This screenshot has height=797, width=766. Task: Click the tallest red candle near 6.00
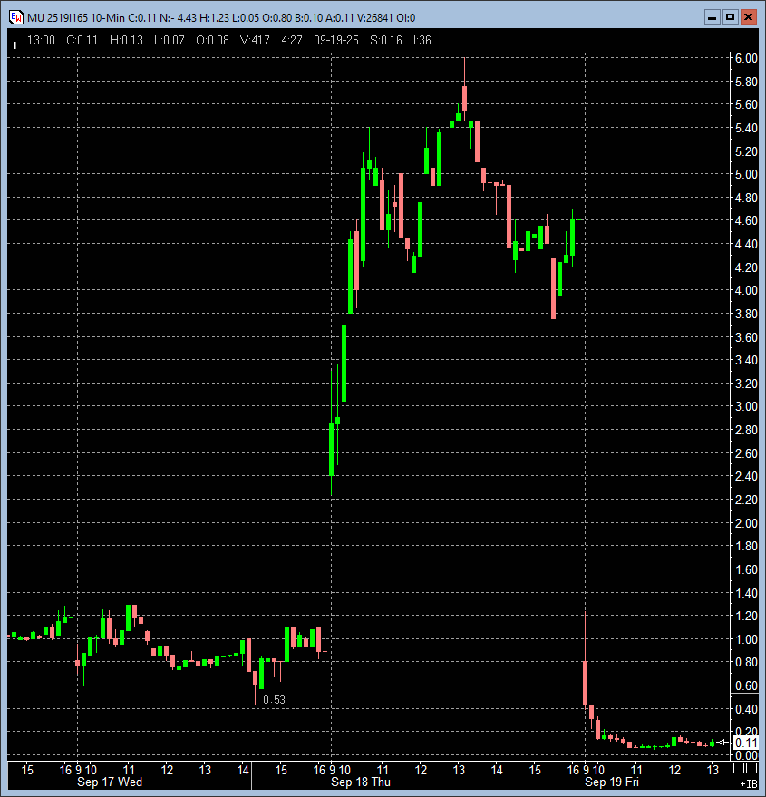(x=464, y=97)
